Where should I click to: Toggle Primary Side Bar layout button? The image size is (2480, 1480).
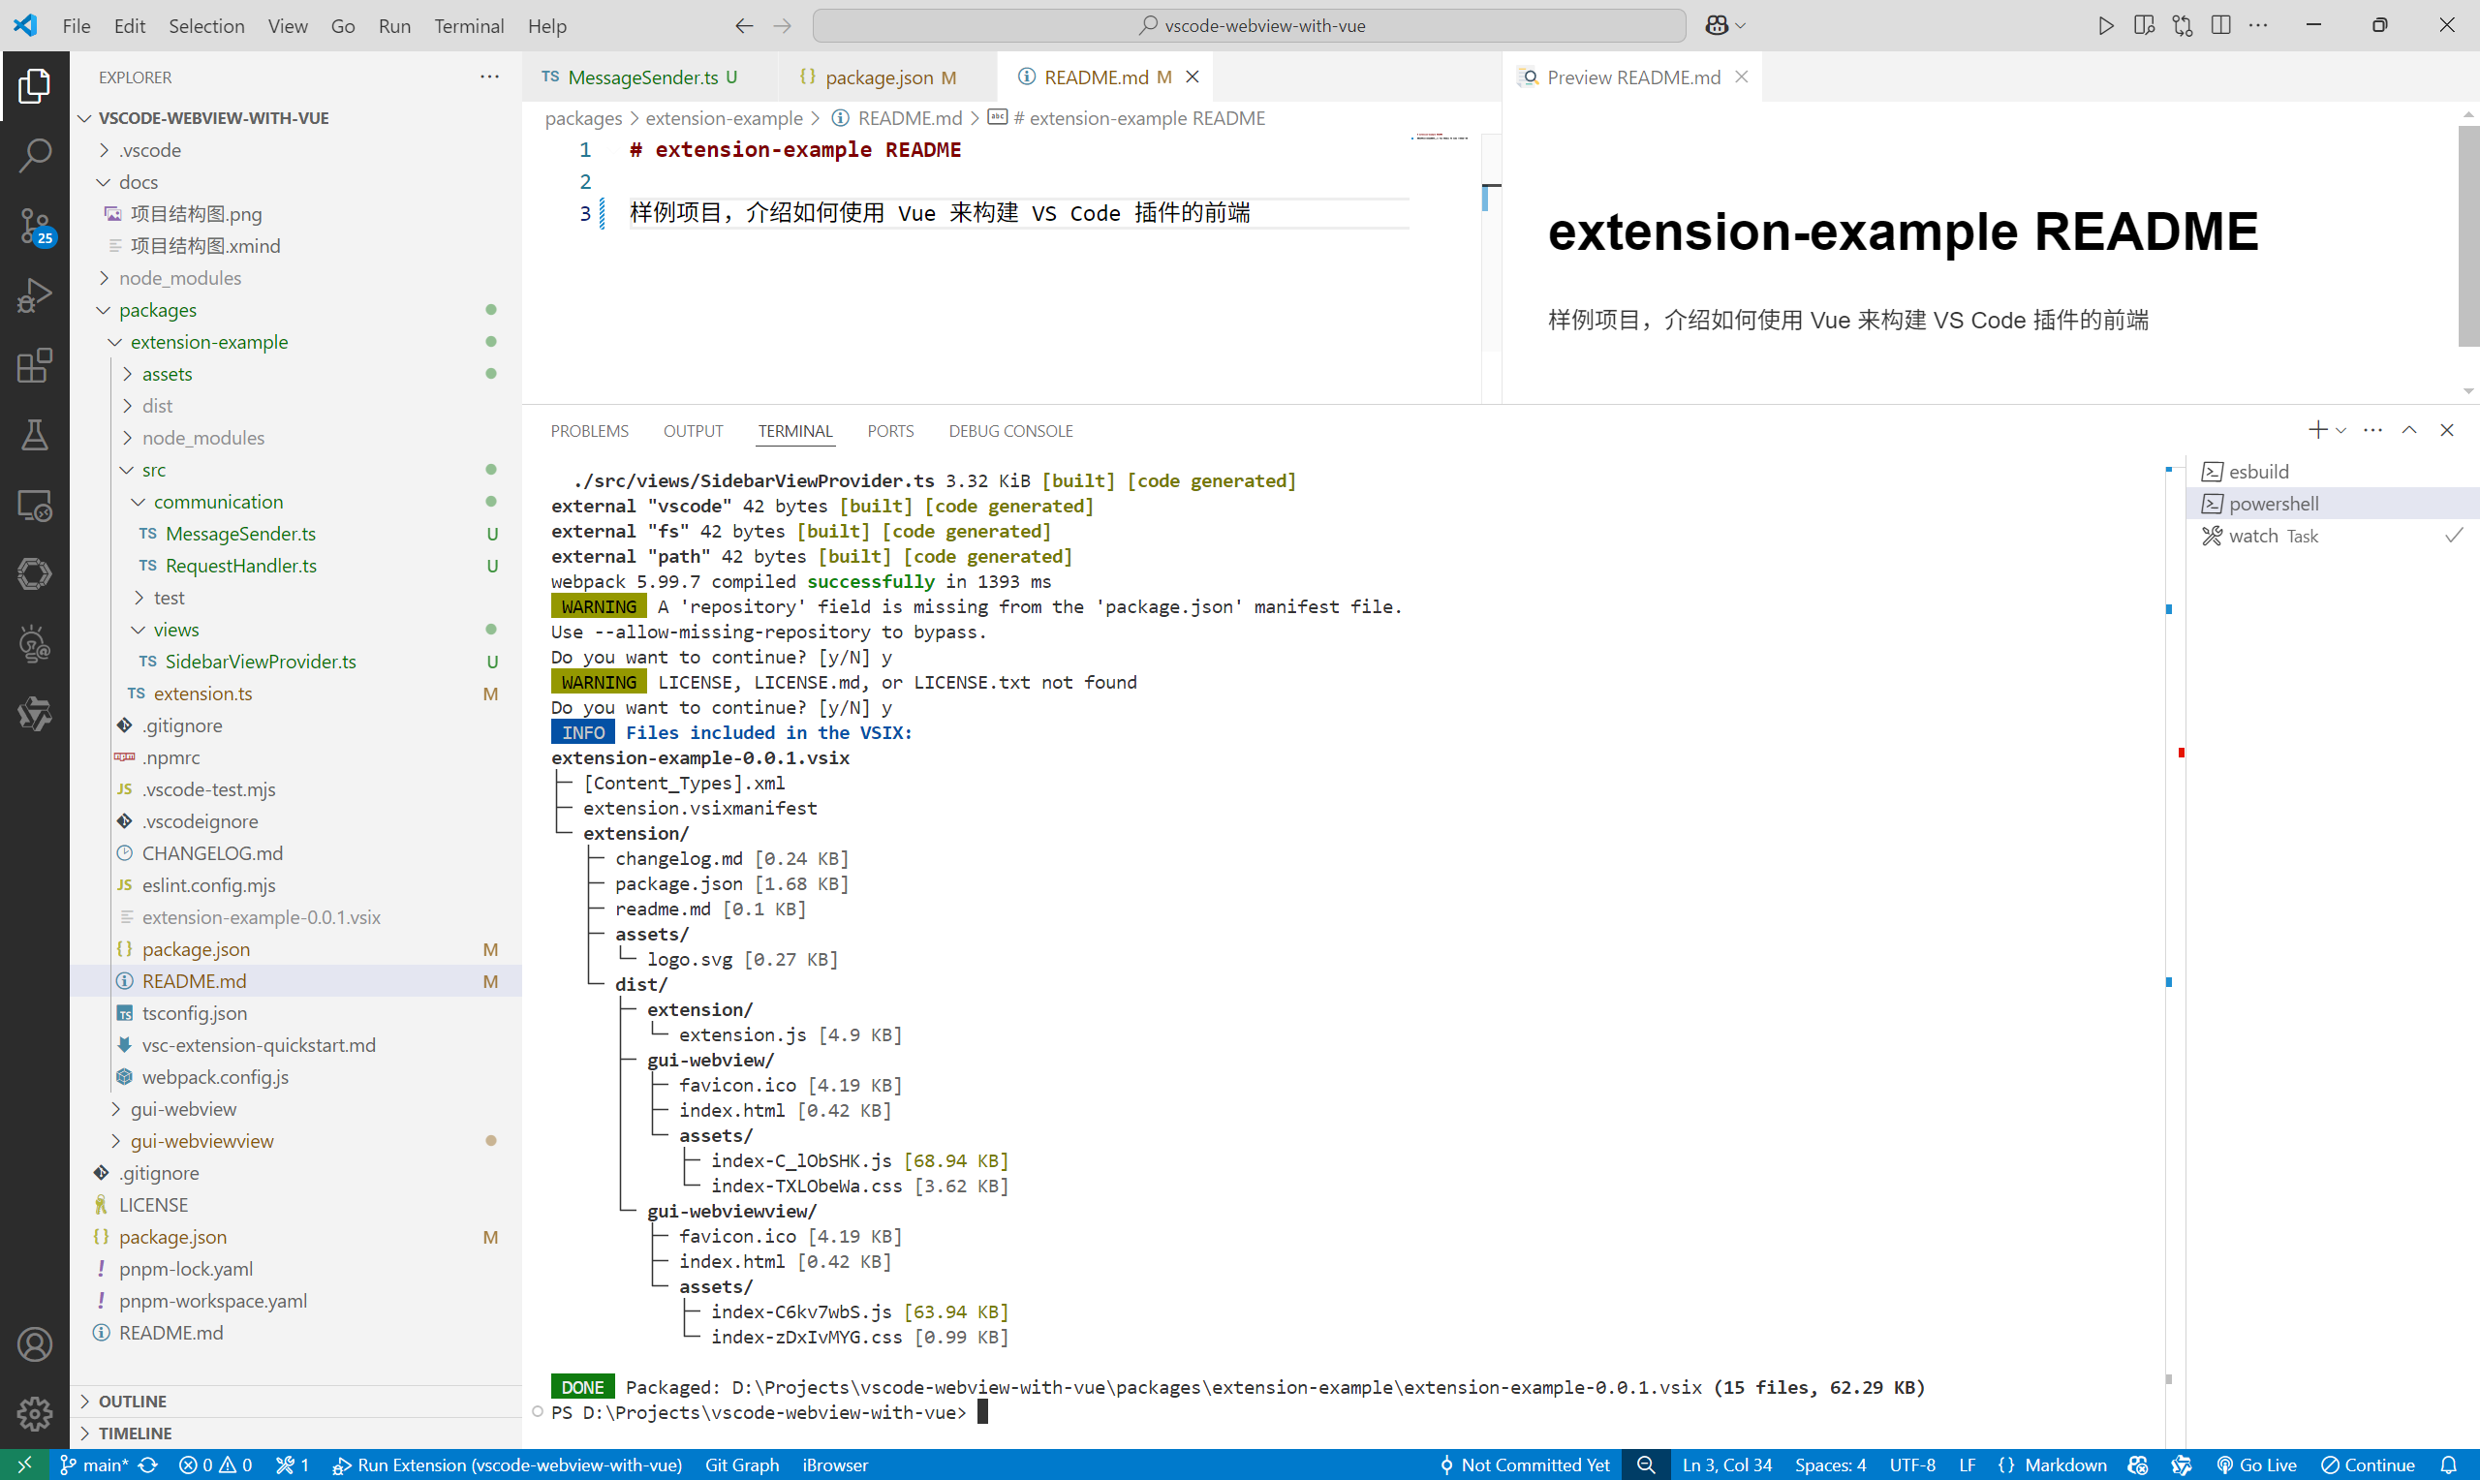2144,26
